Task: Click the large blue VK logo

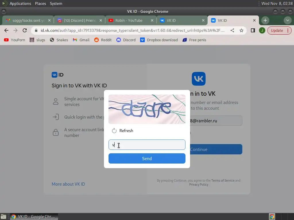Action: 199,79
